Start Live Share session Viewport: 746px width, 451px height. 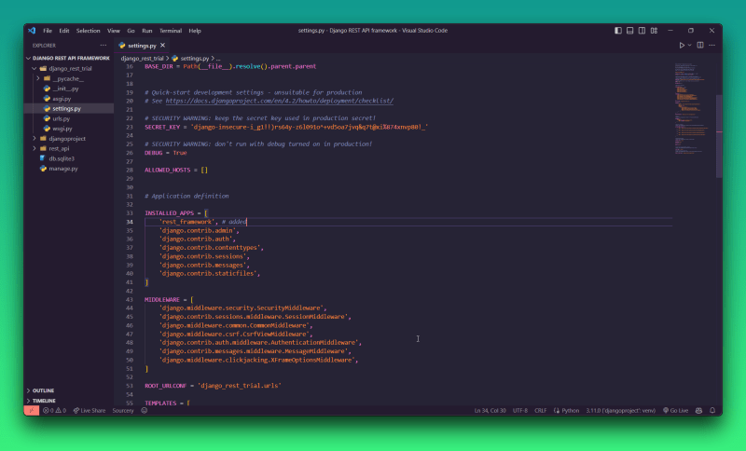[89, 411]
